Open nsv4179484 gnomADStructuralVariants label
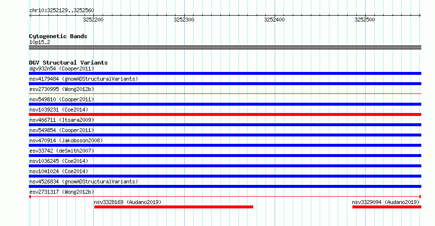Image resolution: width=435 pixels, height=226 pixels. point(84,79)
